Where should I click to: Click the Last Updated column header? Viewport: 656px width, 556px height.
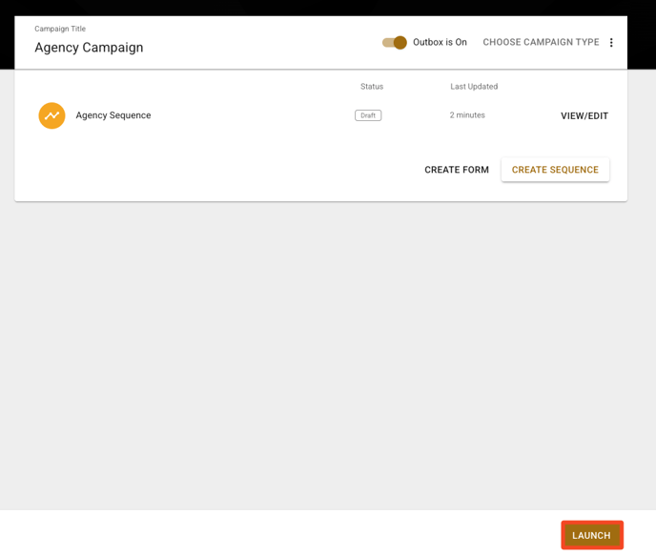[474, 87]
